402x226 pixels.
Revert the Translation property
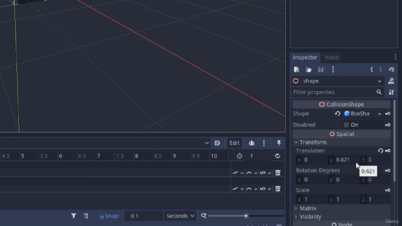pos(381,151)
